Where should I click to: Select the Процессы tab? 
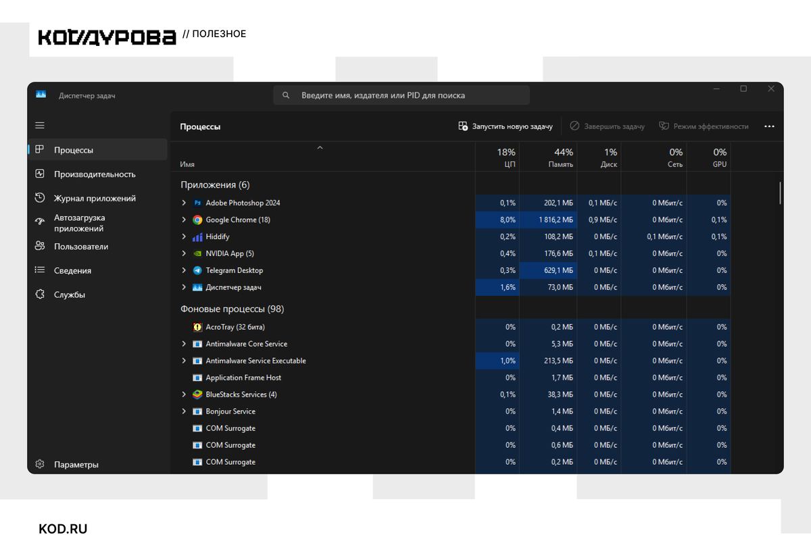pos(97,150)
